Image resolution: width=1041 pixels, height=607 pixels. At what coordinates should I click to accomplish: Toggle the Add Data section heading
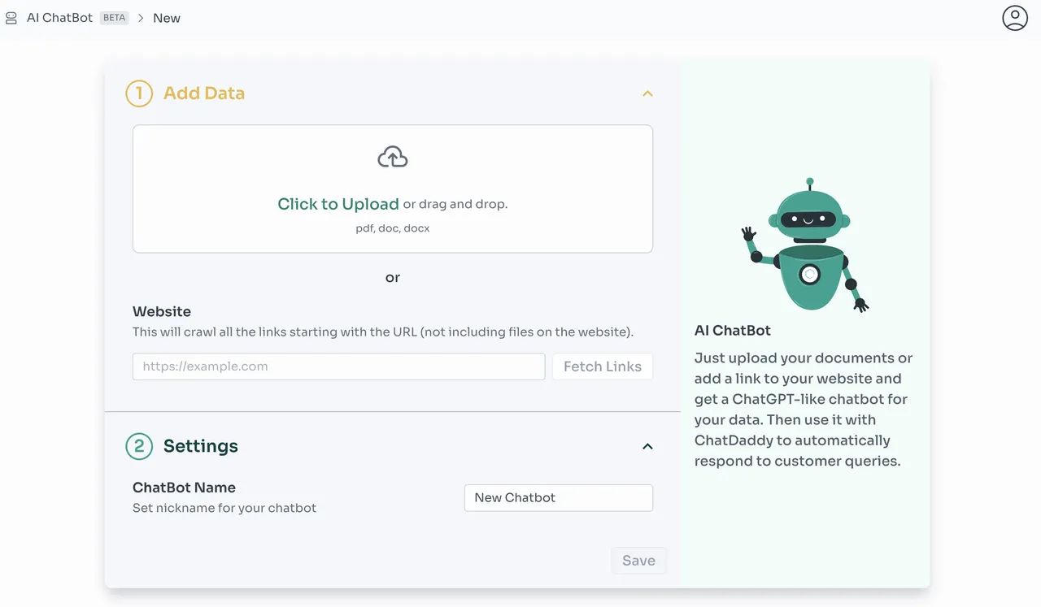pyautogui.click(x=204, y=93)
